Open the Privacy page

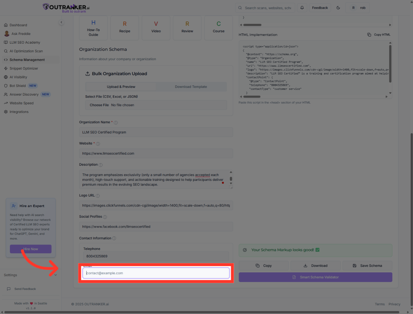click(394, 304)
